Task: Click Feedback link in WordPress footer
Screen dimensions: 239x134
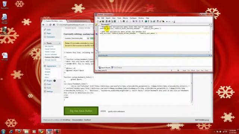Action: click(87, 120)
